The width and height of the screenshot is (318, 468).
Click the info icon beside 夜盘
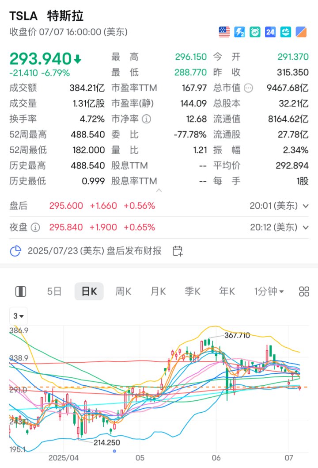click(x=35, y=227)
